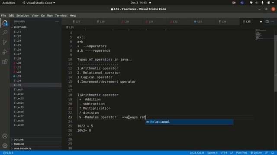Start Go Live server
Screen dimensions: 277x155
[x=256, y=153]
